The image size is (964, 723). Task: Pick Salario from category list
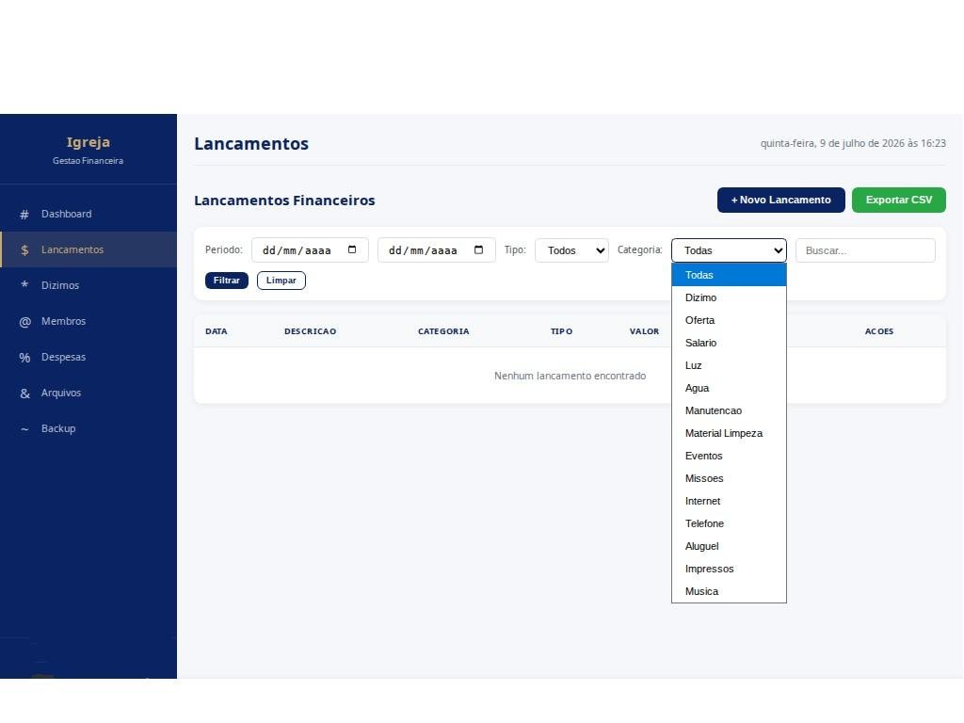[x=730, y=343]
